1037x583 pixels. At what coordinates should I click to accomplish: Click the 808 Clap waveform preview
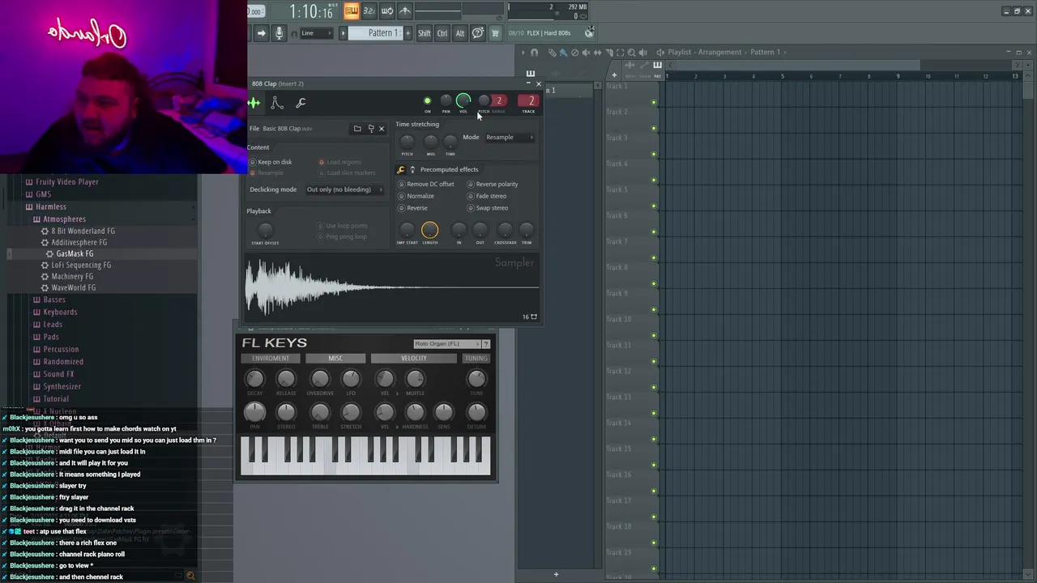tap(392, 287)
